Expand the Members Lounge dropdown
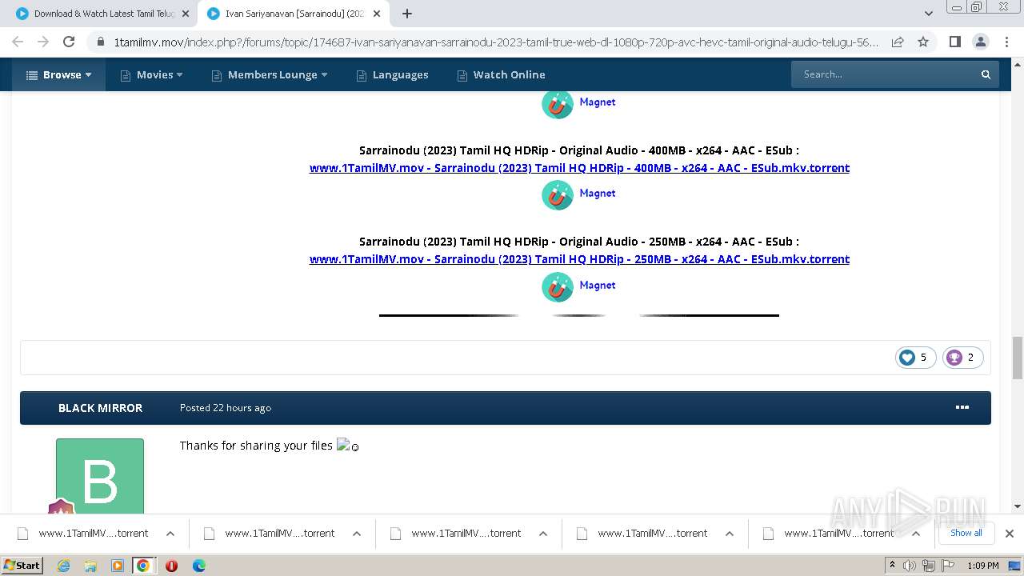Viewport: 1024px width, 576px height. tap(270, 74)
